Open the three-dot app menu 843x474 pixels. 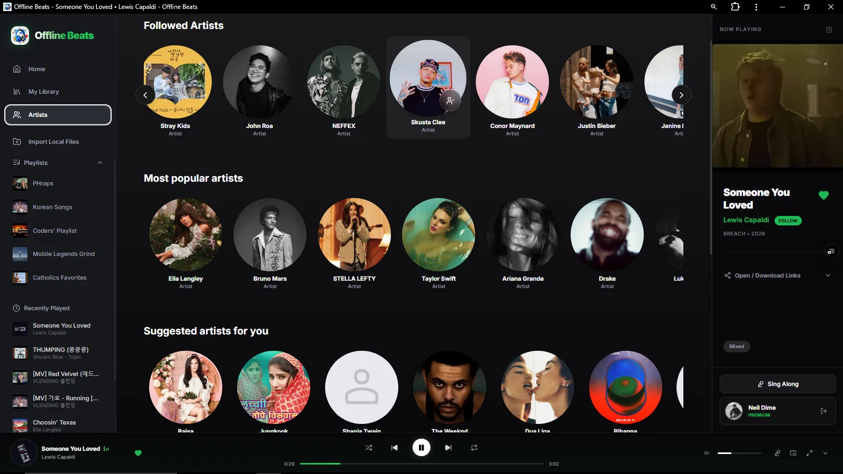coord(756,7)
